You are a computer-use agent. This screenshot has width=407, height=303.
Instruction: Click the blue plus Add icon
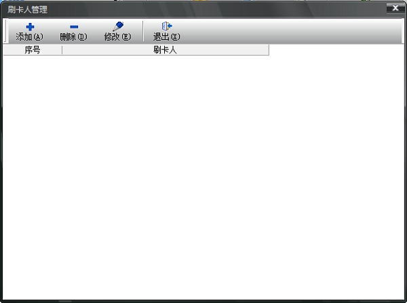click(x=30, y=26)
